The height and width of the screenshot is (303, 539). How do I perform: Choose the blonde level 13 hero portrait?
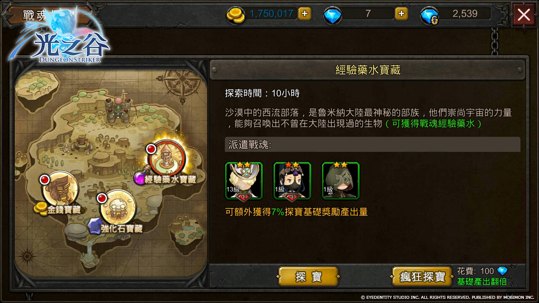[244, 180]
